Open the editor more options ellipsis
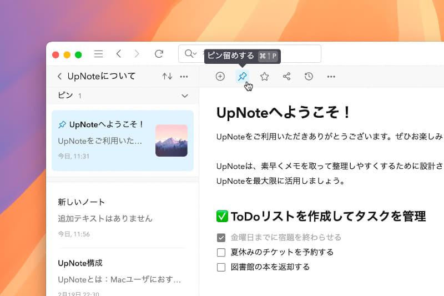This screenshot has width=444, height=296. click(x=331, y=77)
